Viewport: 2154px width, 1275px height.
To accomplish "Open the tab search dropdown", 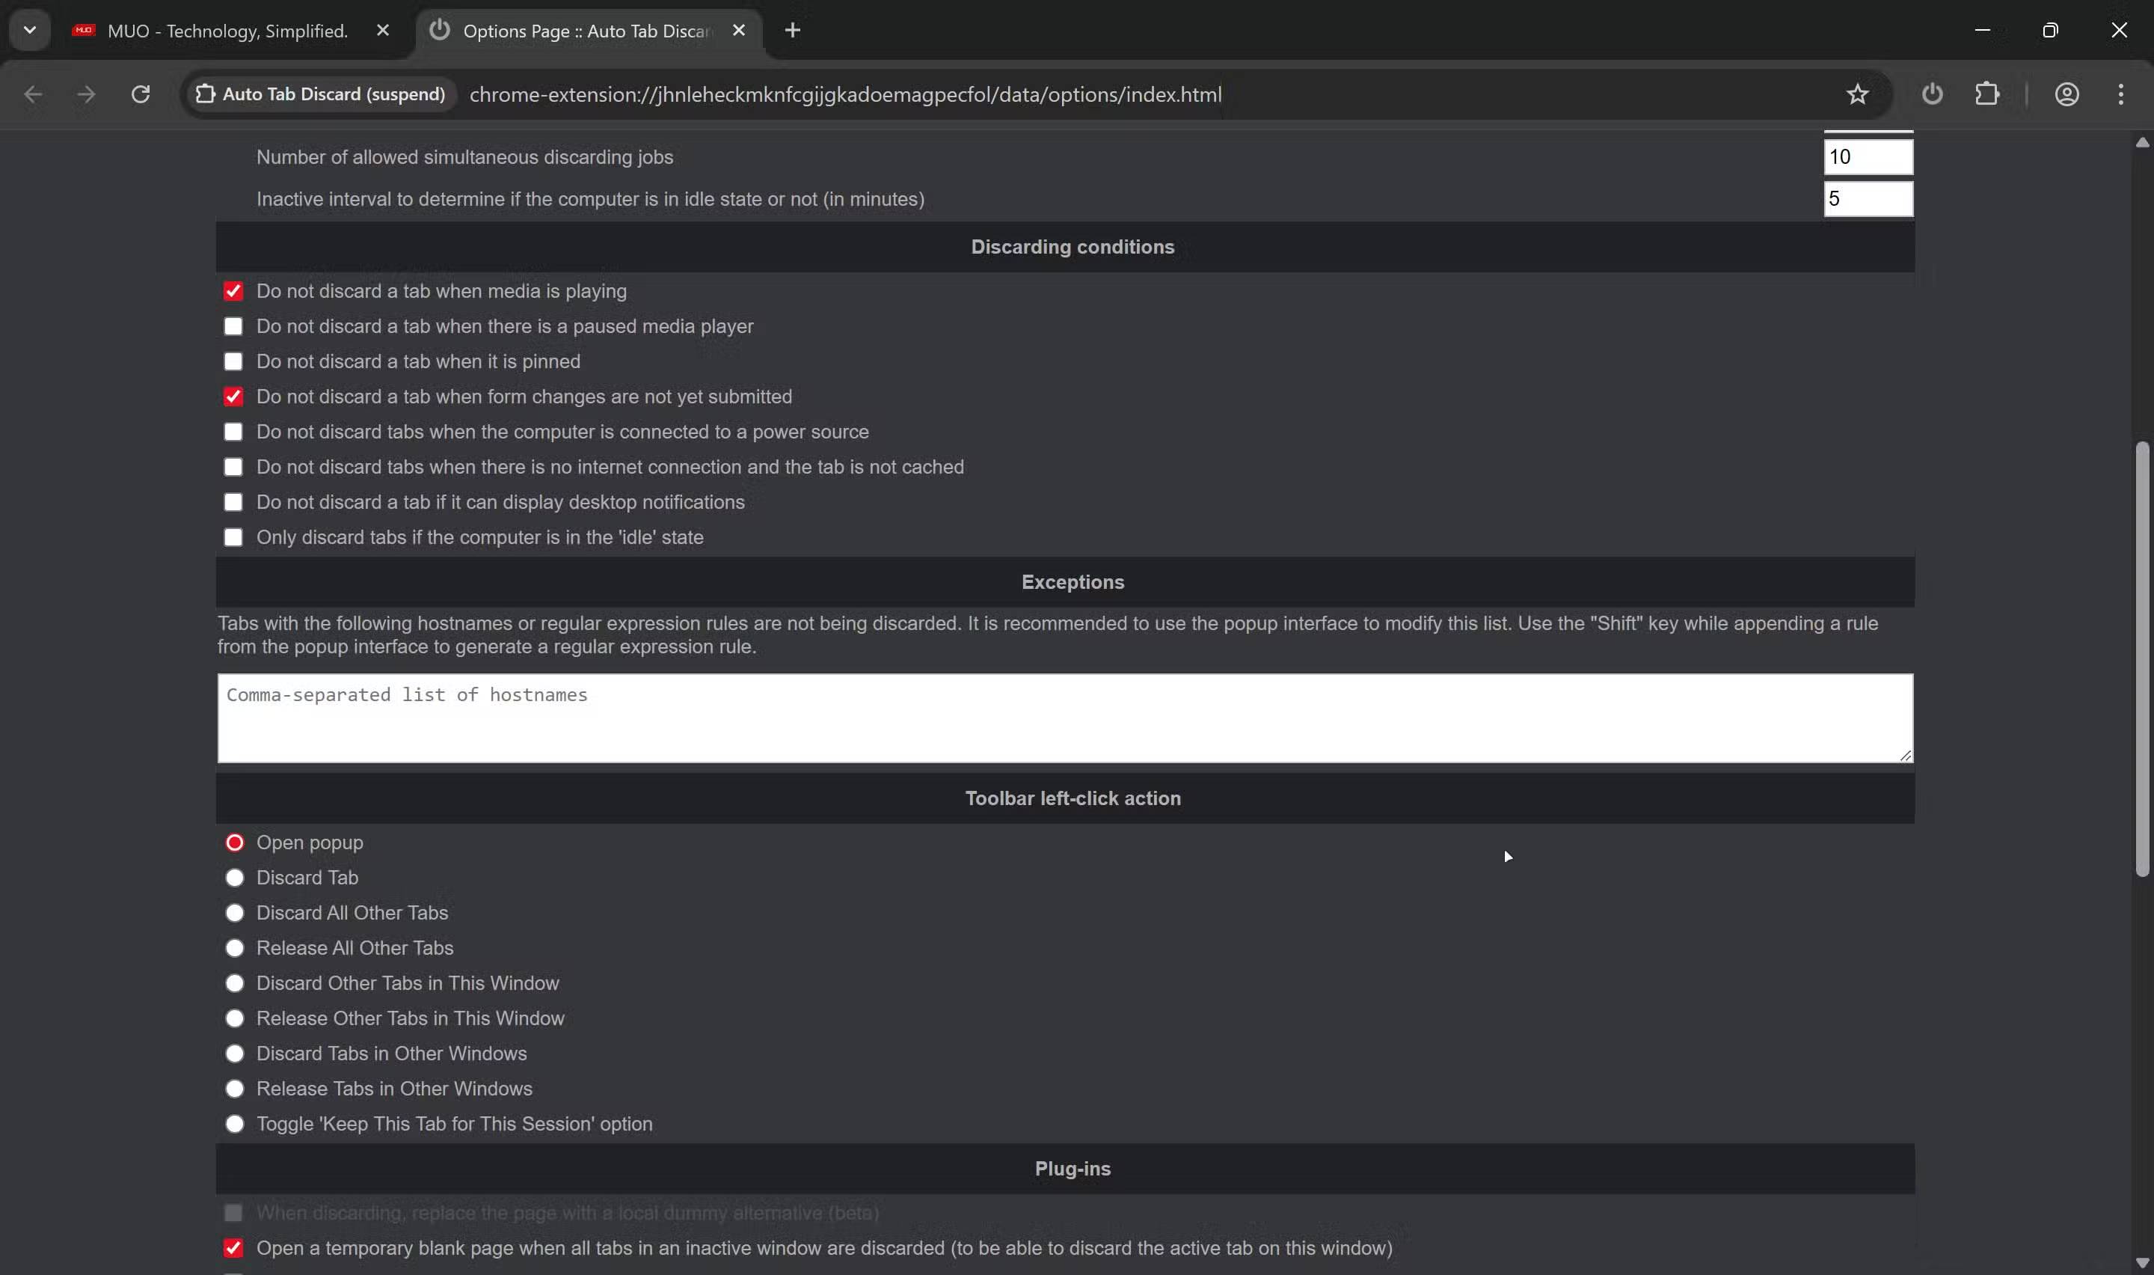I will 29,30.
